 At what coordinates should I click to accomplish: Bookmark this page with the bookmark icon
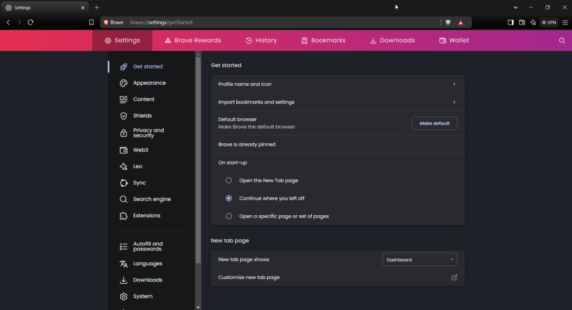(91, 22)
